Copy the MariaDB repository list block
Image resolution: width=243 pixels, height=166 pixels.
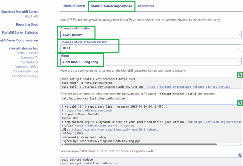240,102
